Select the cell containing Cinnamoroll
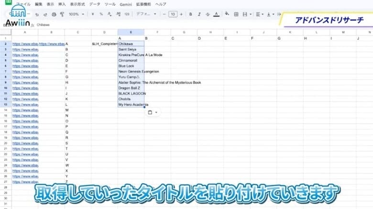This screenshot has height=209, width=373. coord(131,60)
